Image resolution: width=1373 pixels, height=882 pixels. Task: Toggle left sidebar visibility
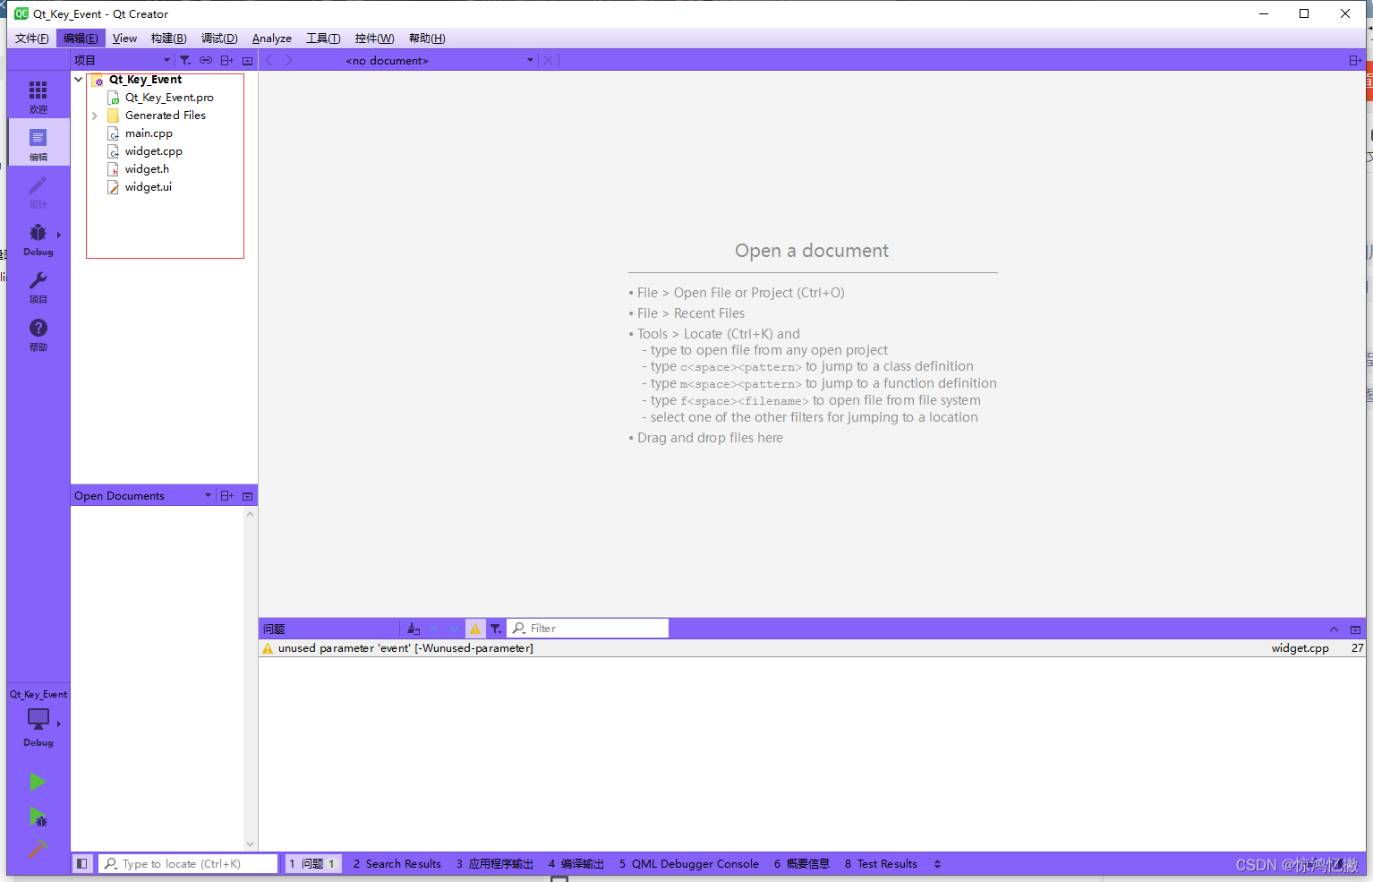tap(82, 863)
